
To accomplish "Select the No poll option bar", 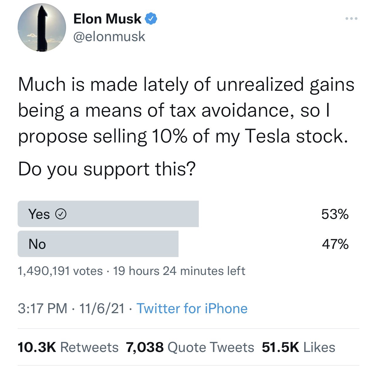I will pyautogui.click(x=98, y=244).
